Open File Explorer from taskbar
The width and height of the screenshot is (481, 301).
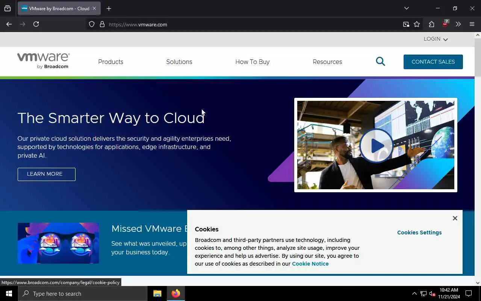point(157,293)
